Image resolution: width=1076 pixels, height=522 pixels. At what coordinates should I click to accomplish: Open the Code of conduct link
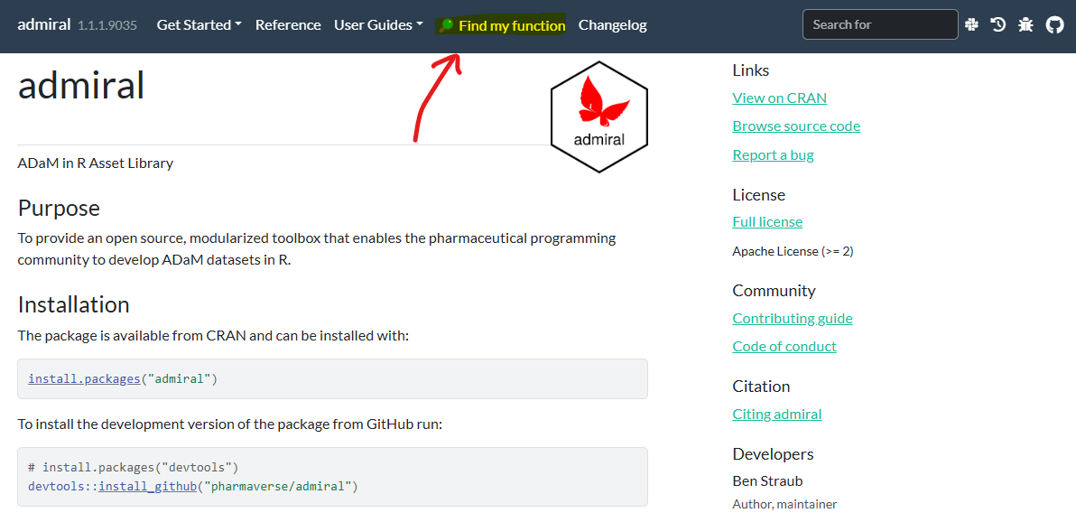pos(784,346)
